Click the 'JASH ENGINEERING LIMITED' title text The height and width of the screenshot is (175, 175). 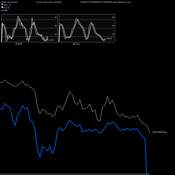(x=96, y=2)
